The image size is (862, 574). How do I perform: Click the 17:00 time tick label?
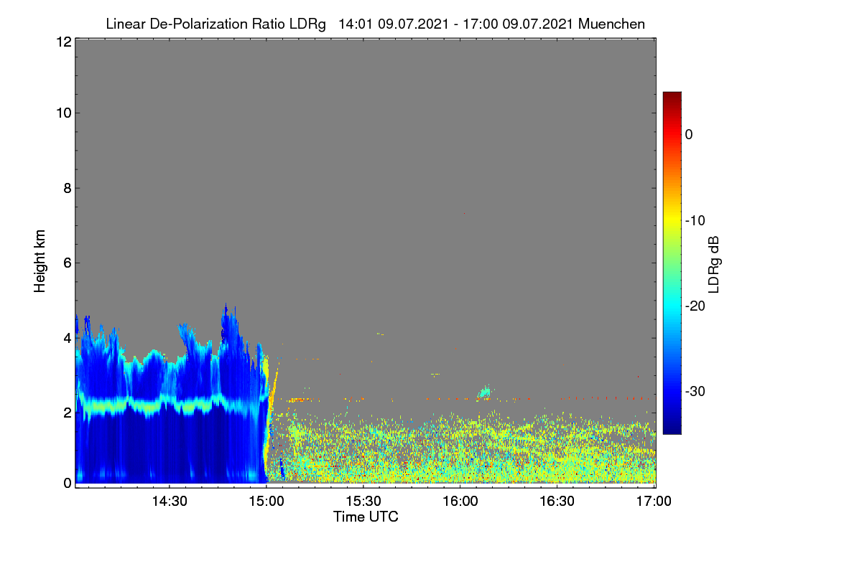pyautogui.click(x=654, y=501)
